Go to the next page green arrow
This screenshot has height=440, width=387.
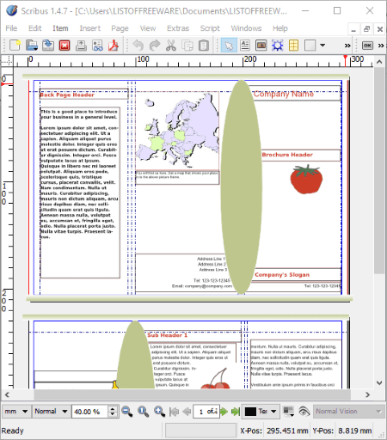click(224, 412)
